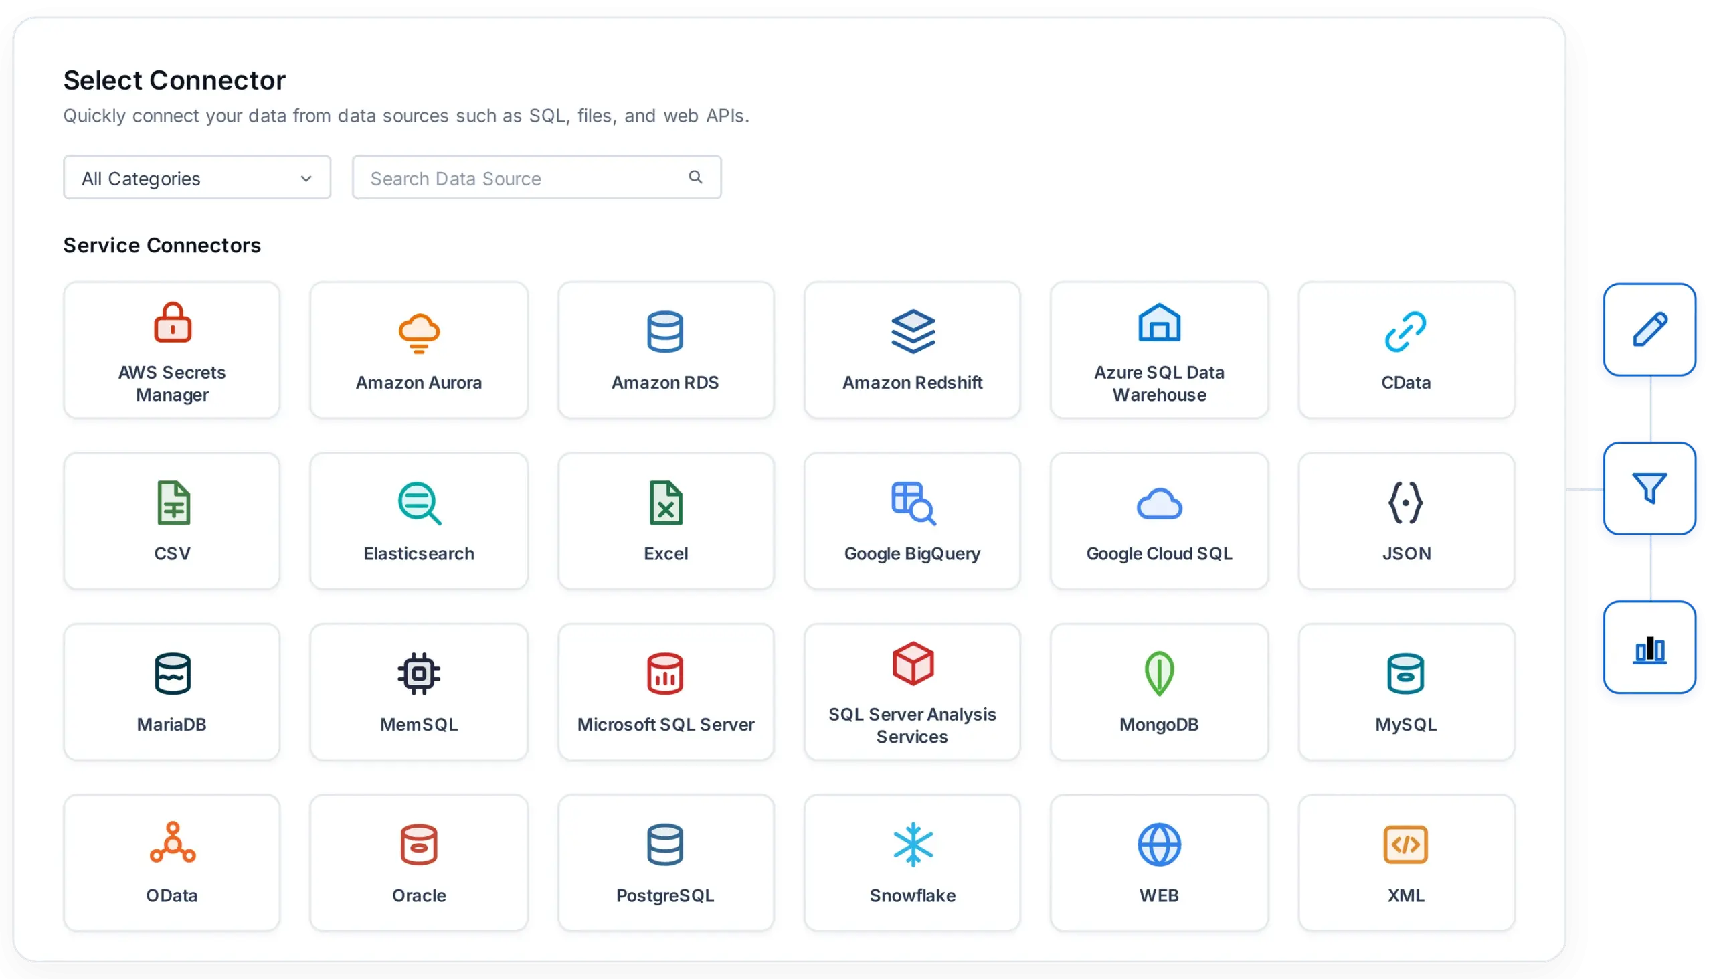Click the 'AWS Secrets Manager' label

tap(173, 383)
